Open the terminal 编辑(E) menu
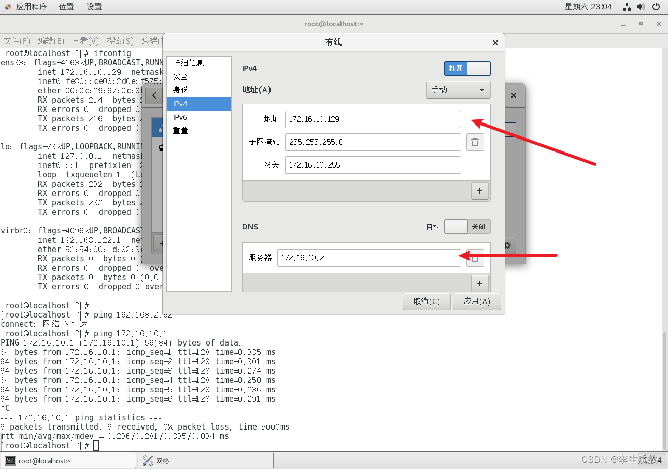The height and width of the screenshot is (469, 668). coord(51,41)
